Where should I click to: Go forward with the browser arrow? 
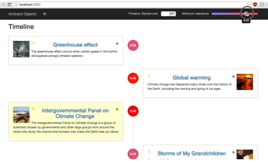pos(3,5)
